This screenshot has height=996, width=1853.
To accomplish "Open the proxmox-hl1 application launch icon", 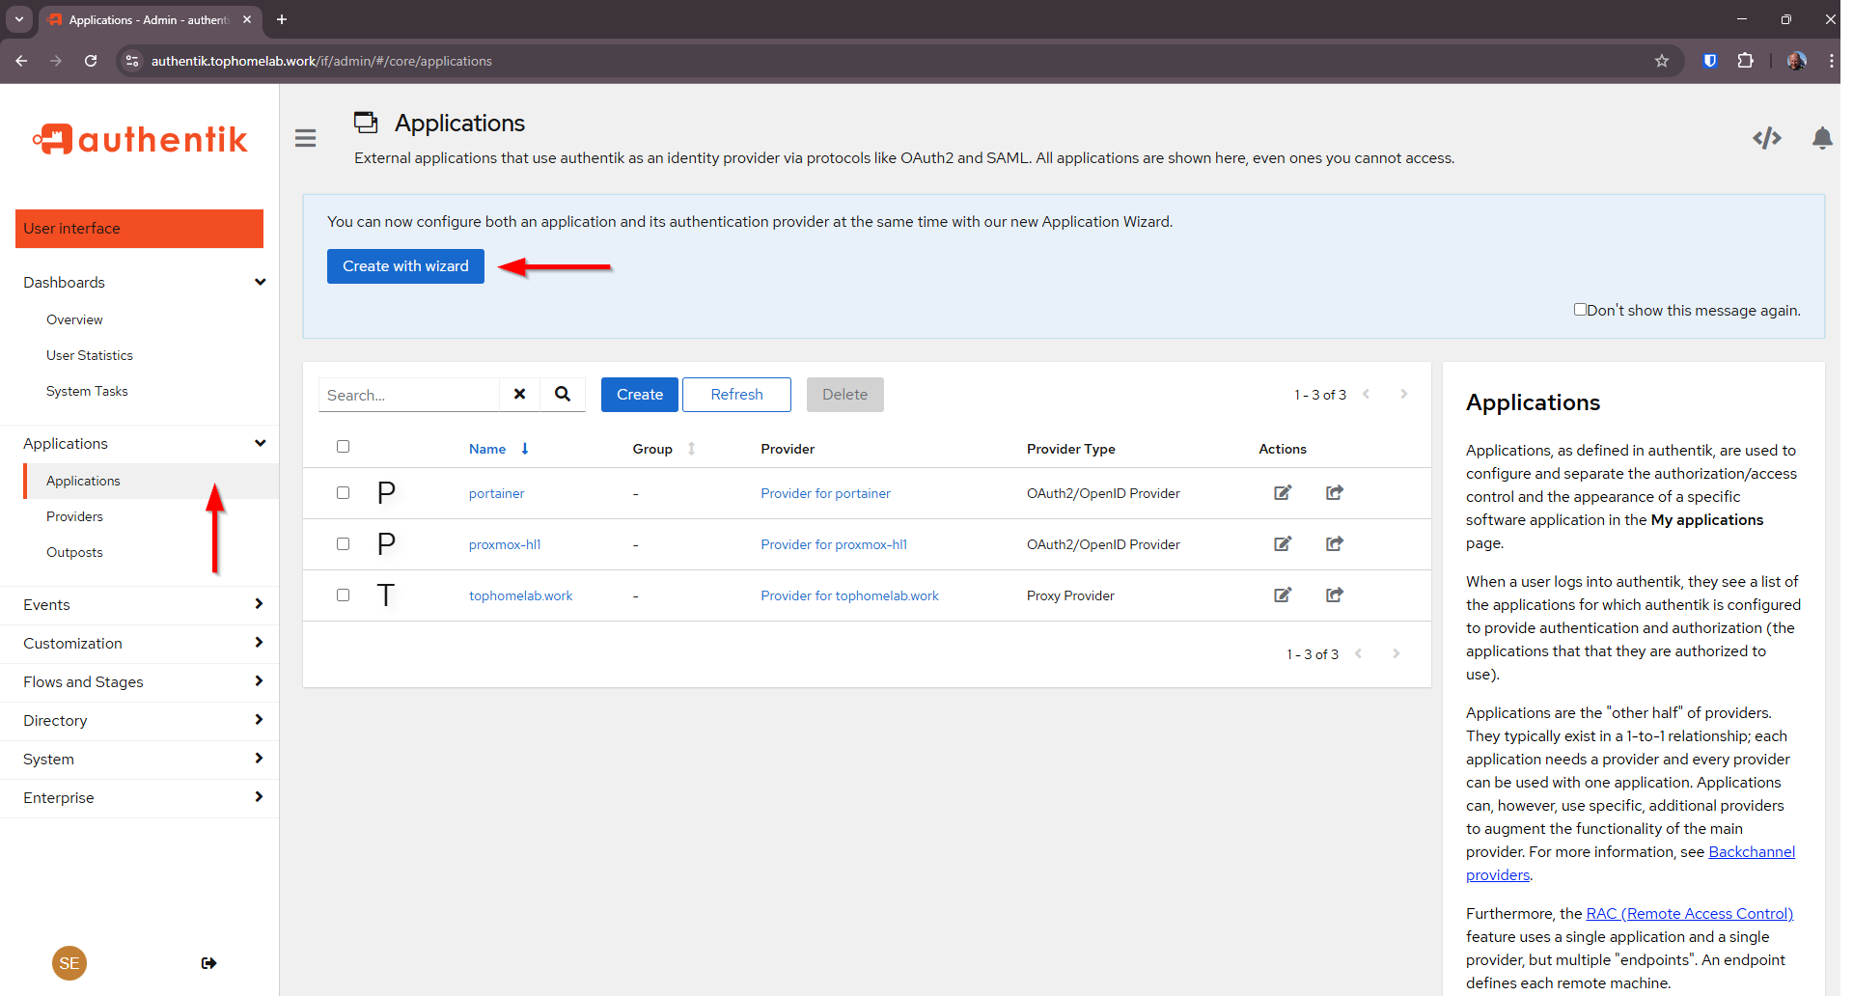I will click(1334, 544).
